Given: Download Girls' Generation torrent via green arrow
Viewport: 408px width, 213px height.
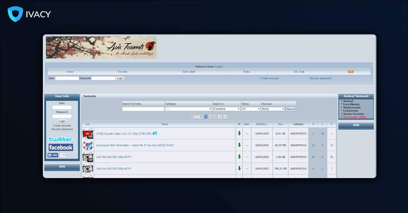Looking at the screenshot, I should (239, 145).
